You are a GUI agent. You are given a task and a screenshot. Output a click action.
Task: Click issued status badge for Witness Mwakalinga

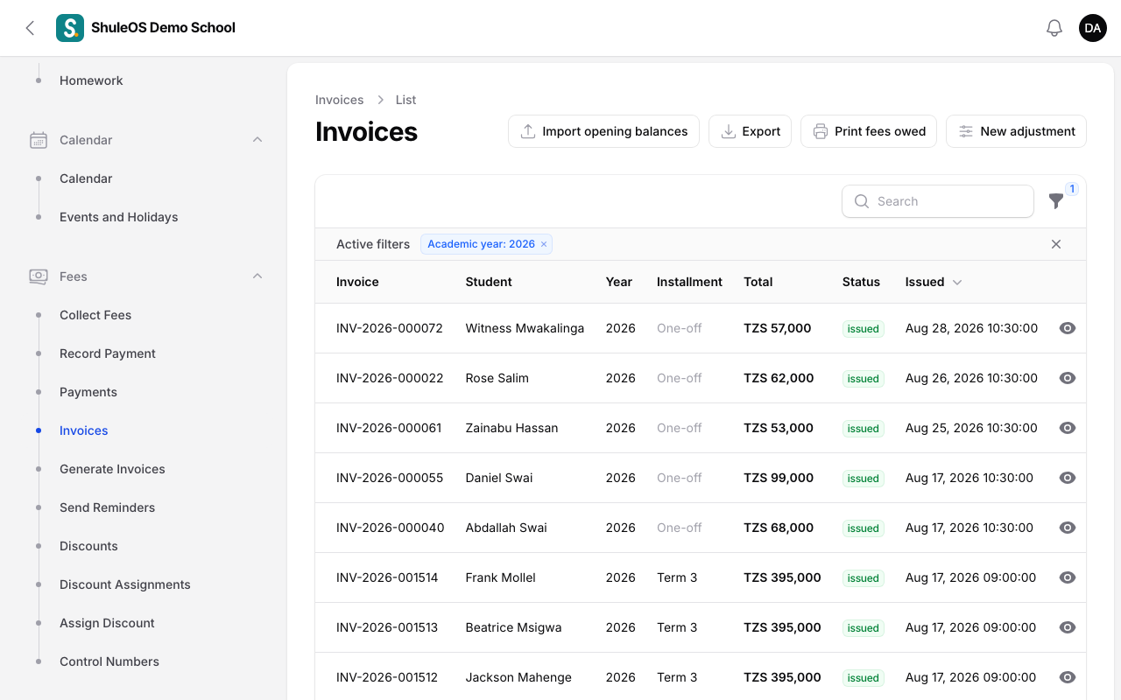863,329
